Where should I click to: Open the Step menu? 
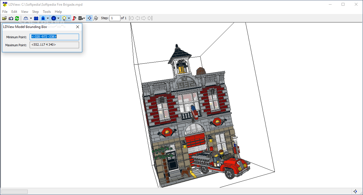click(x=35, y=12)
